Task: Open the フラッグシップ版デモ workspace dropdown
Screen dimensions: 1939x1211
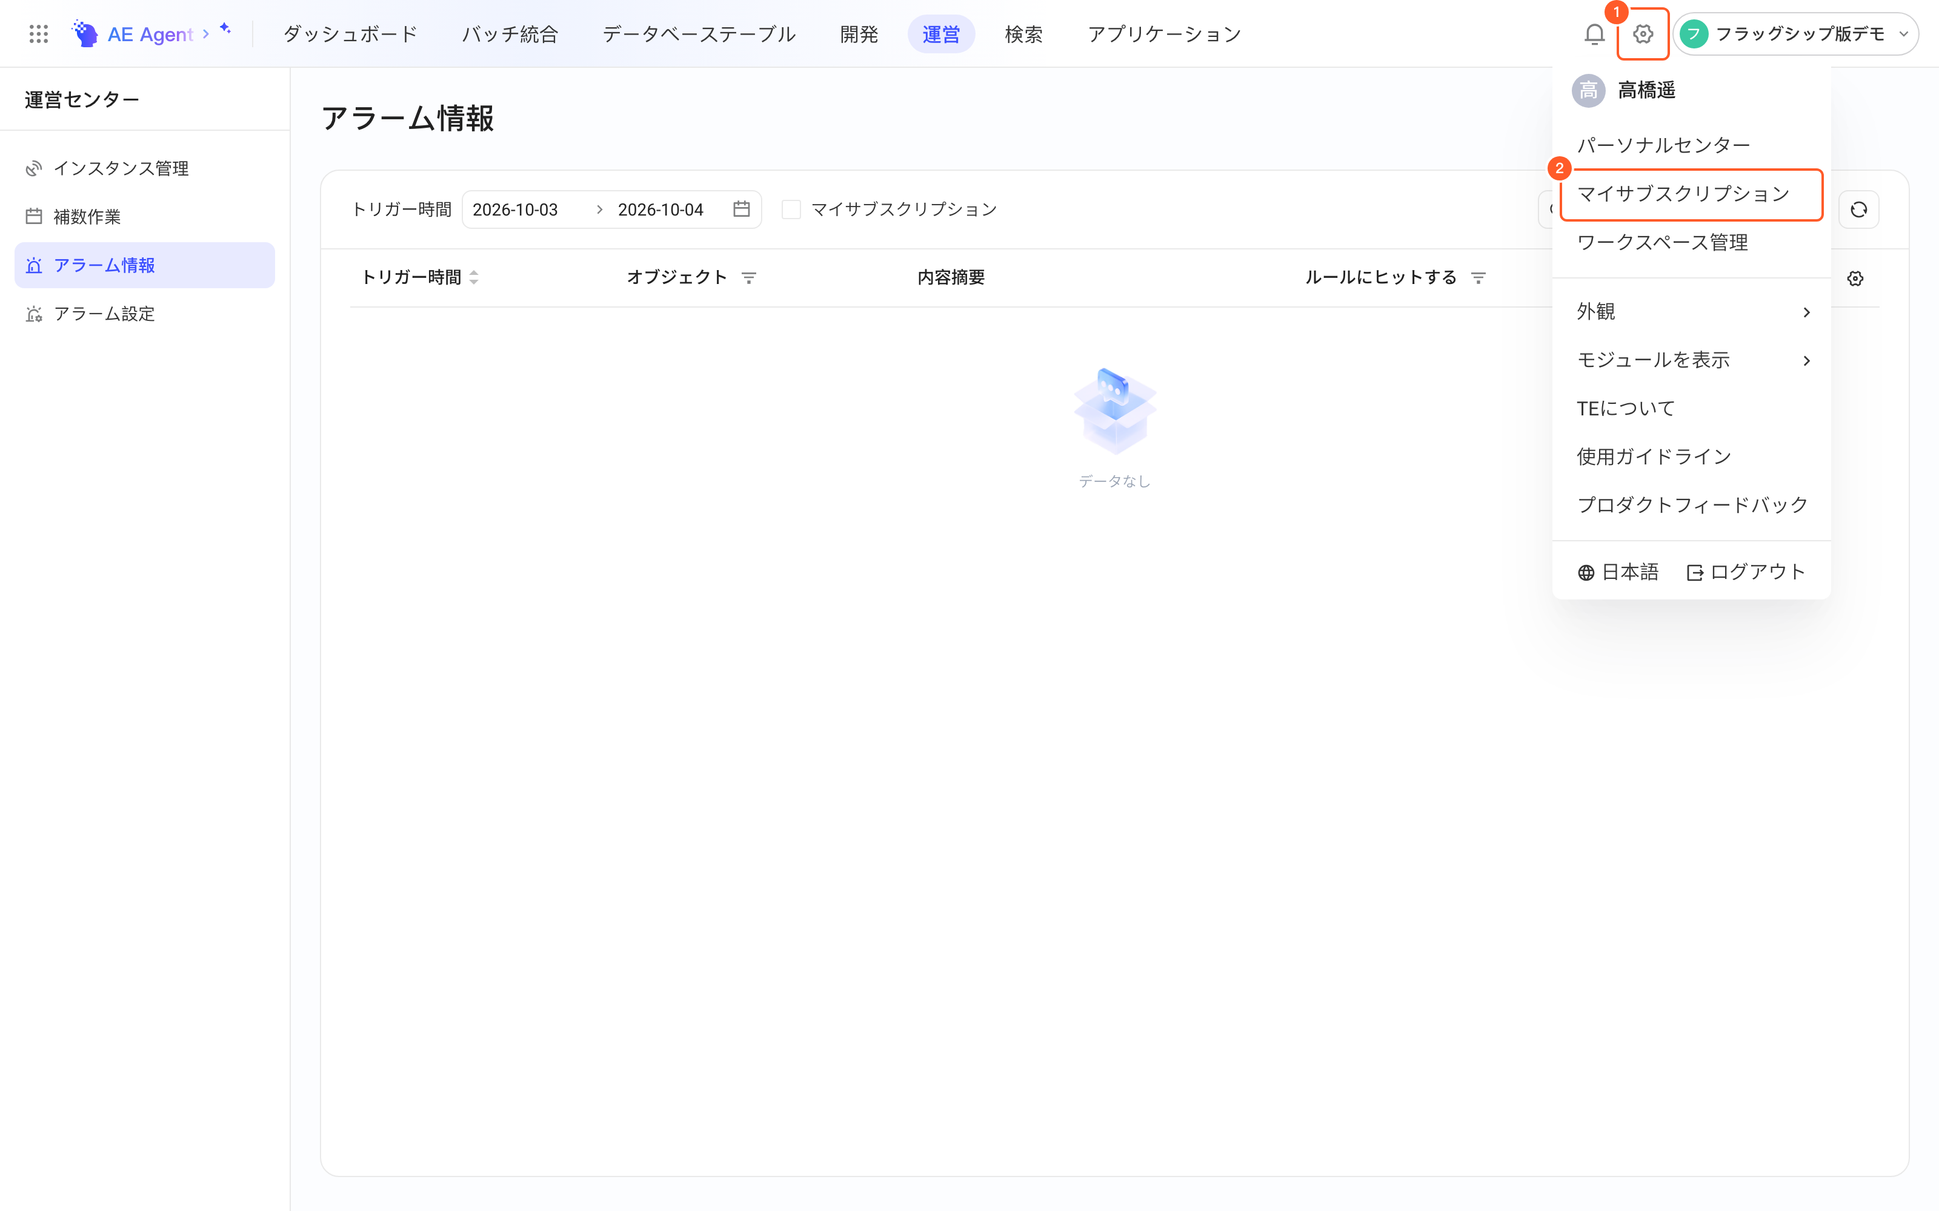Action: (1795, 34)
